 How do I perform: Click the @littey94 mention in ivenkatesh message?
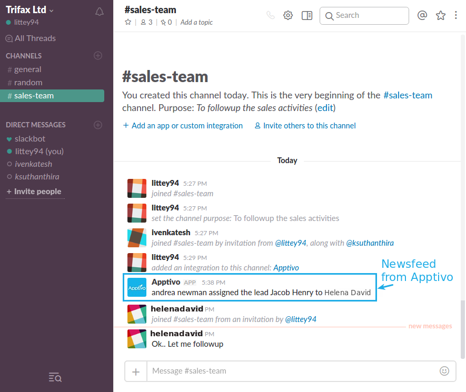point(291,243)
